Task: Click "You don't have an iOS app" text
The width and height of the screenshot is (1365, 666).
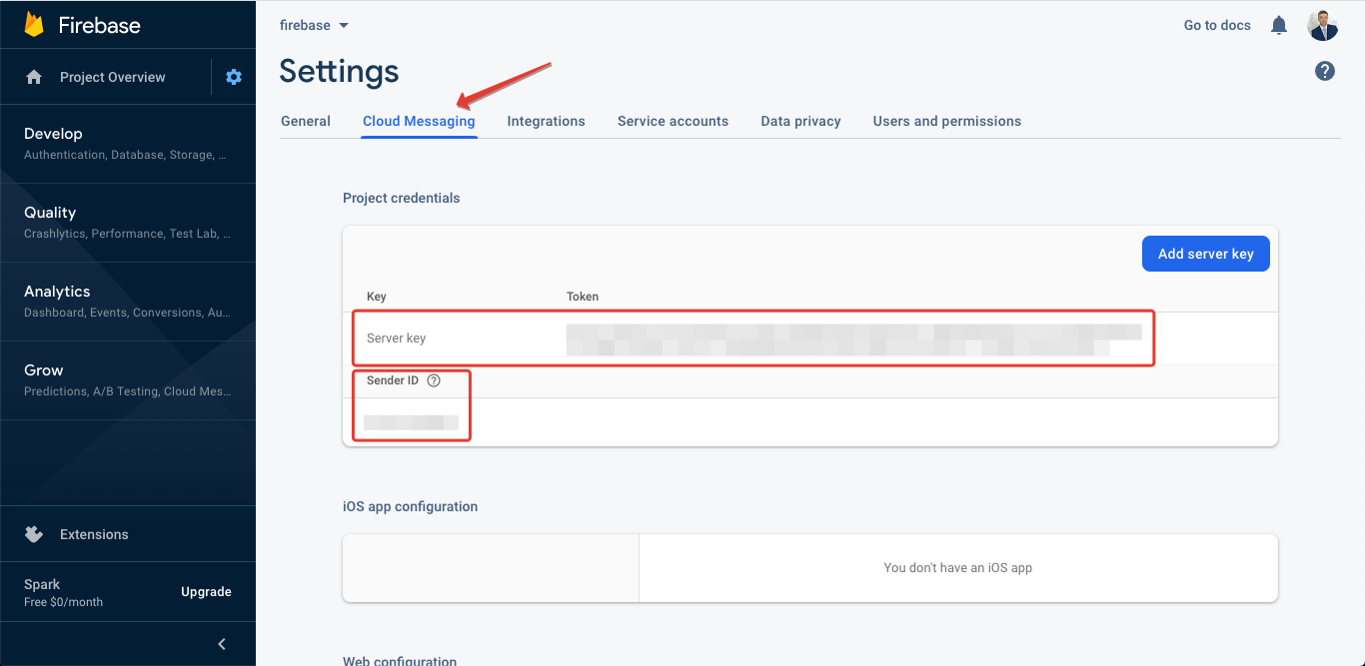Action: tap(958, 567)
